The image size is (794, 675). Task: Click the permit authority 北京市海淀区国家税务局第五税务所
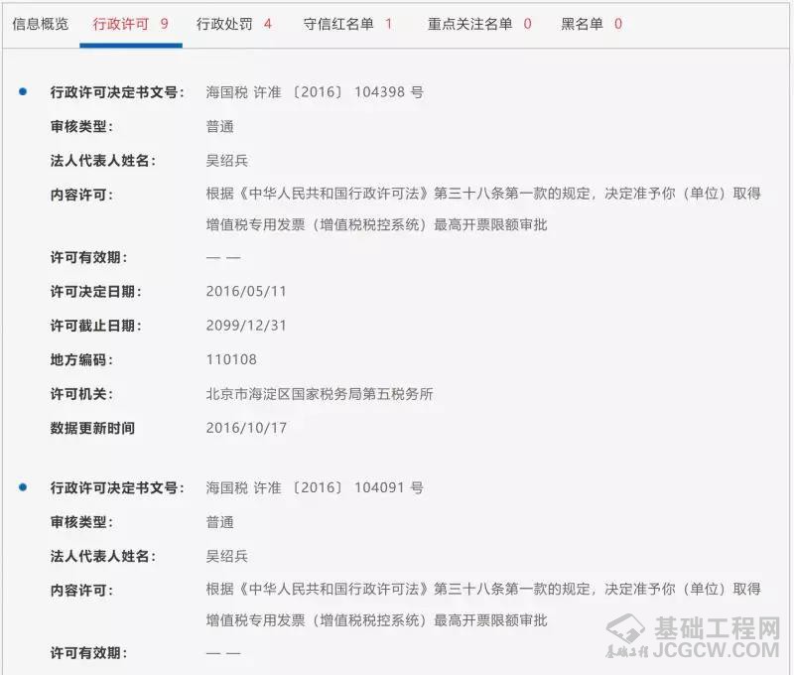pos(320,394)
